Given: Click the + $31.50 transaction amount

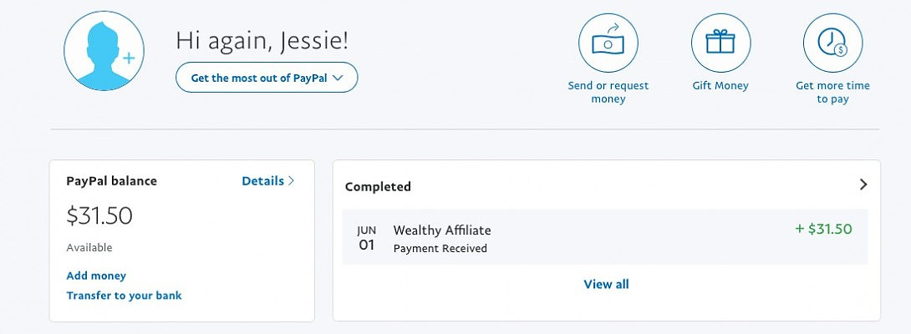Looking at the screenshot, I should (x=823, y=229).
